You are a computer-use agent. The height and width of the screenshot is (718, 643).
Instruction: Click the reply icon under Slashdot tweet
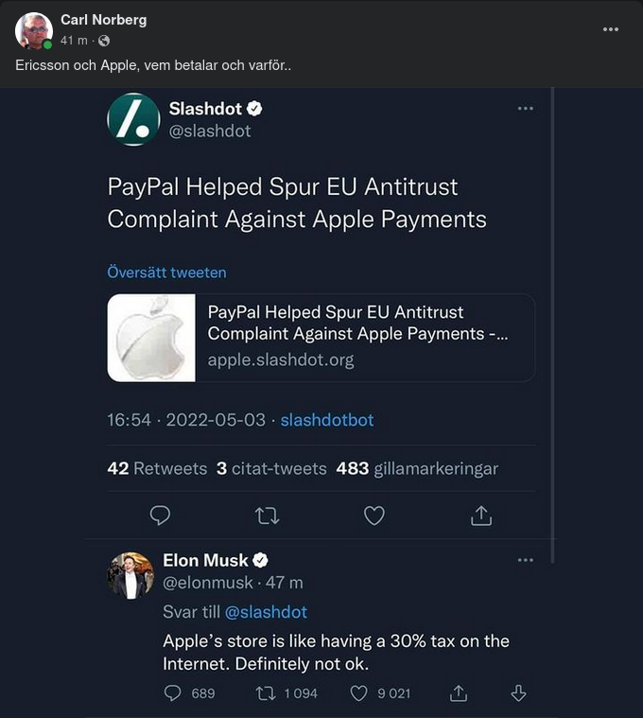(x=161, y=515)
